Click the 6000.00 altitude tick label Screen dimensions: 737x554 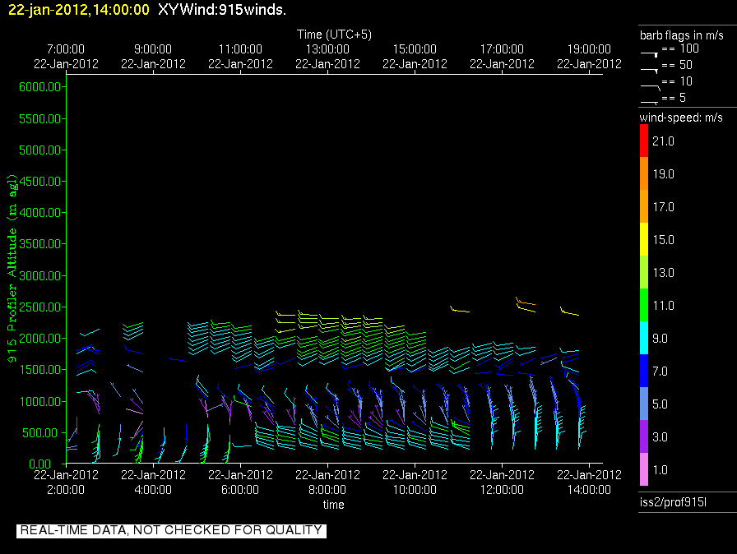[x=40, y=87]
